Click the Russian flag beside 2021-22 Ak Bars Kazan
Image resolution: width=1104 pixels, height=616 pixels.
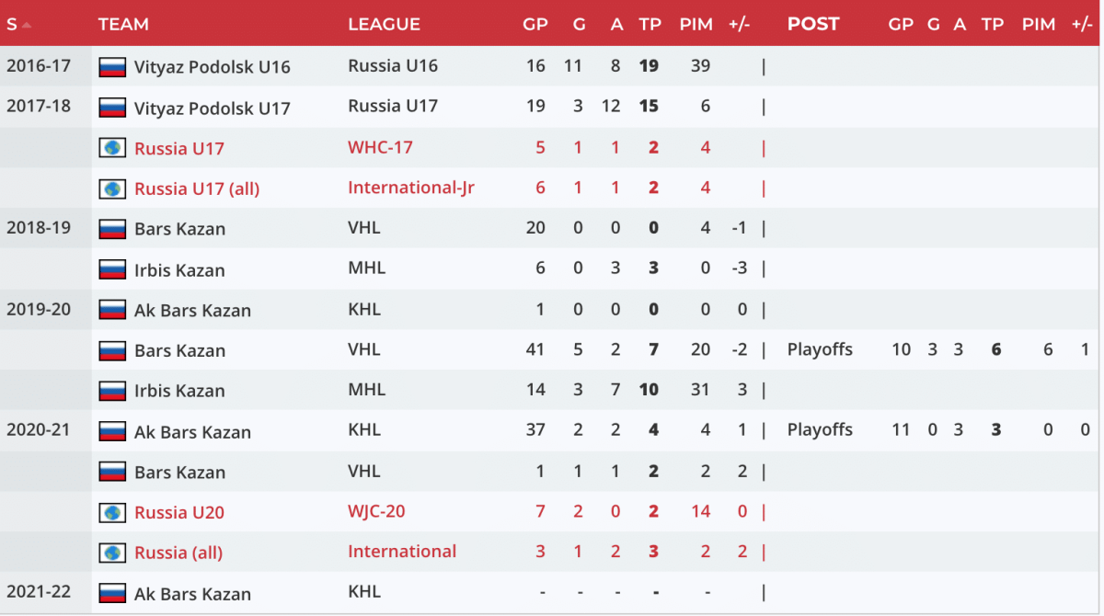(112, 593)
